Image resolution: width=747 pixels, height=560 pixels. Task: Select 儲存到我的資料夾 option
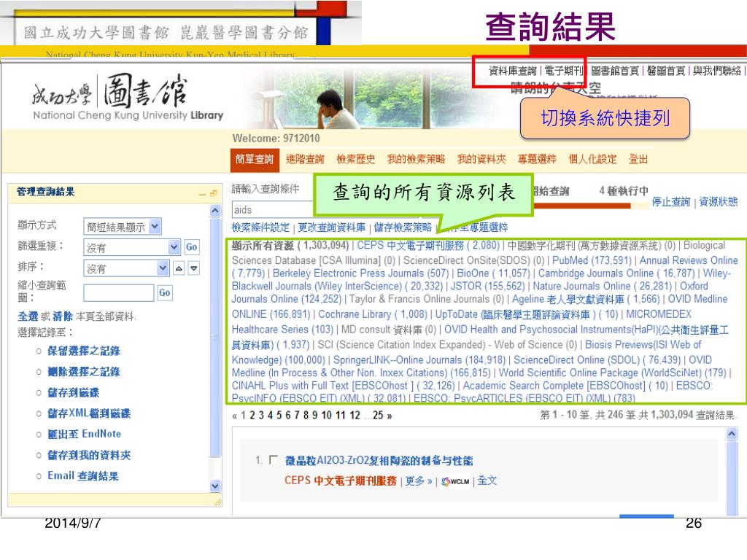[x=89, y=455]
